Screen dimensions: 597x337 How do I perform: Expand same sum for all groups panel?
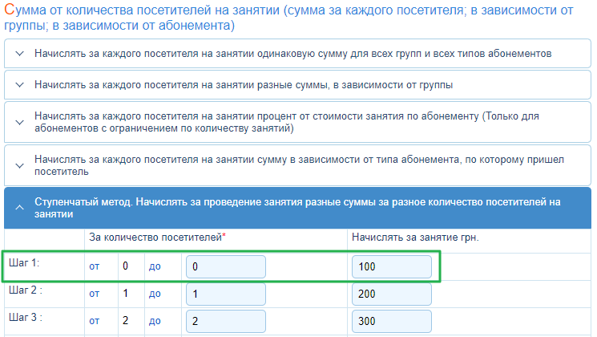(x=292, y=55)
